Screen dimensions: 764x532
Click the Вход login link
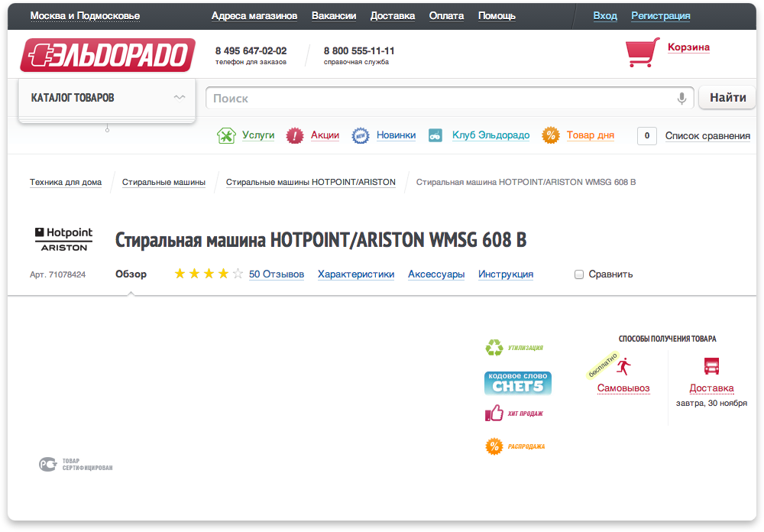coord(605,16)
